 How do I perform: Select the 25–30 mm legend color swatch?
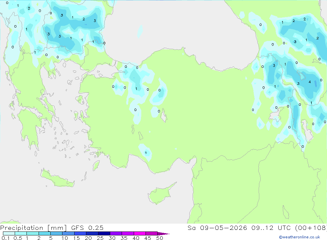point(104,233)
